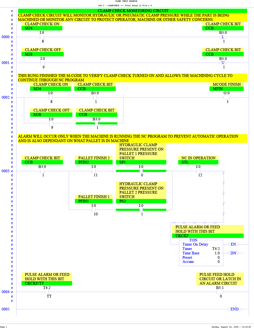This screenshot has width=254, height=328.
Task: Click rung number 0004
Action: tap(6, 292)
